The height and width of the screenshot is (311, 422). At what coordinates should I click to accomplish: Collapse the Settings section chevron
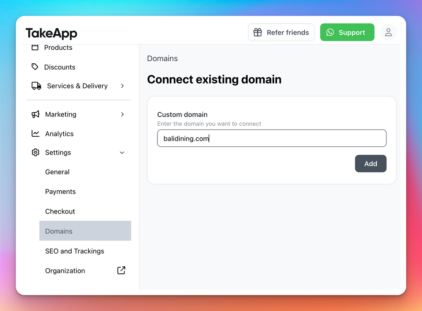(122, 152)
